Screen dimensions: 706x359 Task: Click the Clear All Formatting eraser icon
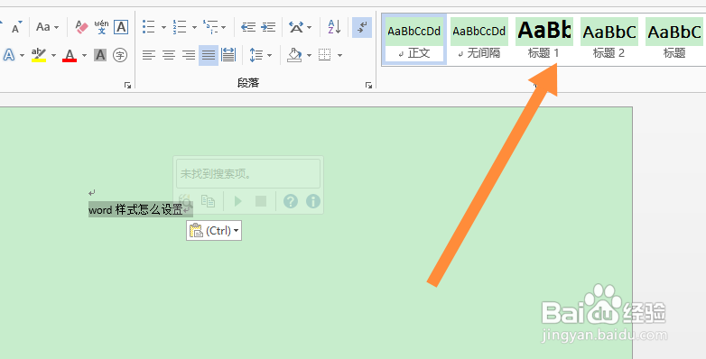[x=81, y=27]
